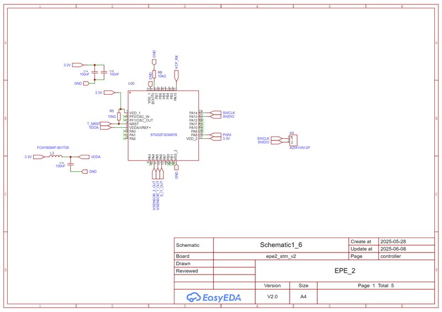The width and height of the screenshot is (442, 312).
Task: Click the A4 size value
Action: click(x=303, y=297)
